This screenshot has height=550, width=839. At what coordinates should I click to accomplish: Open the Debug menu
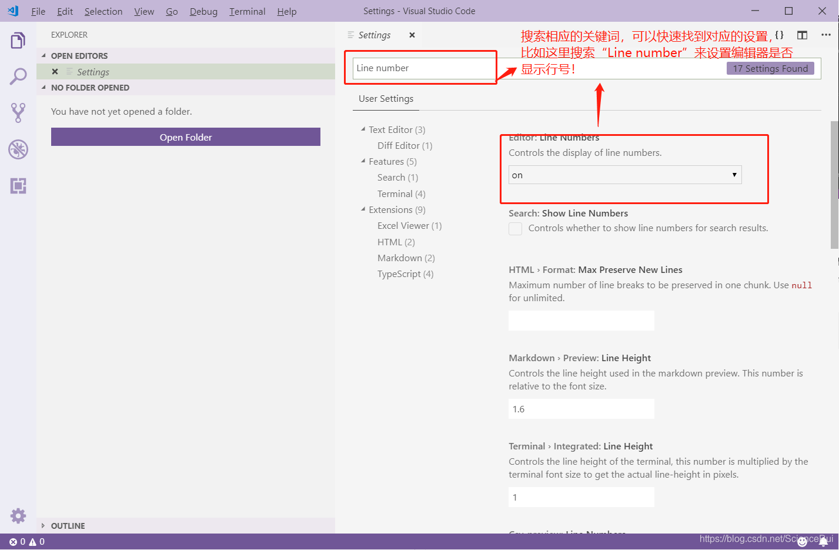[x=203, y=11]
